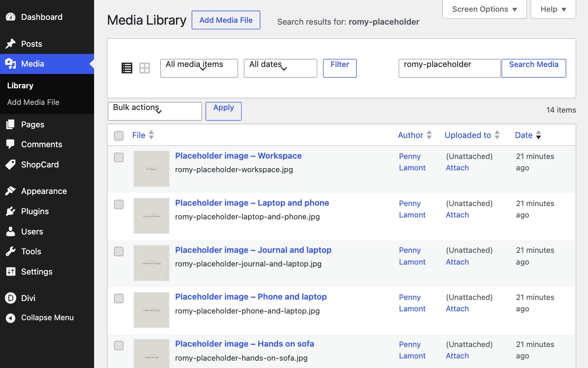588x368 pixels.
Task: Sort by Author column arrows
Action: [x=429, y=135]
